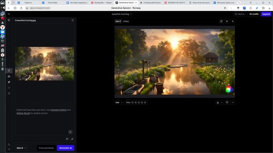Favorite the result with the heart icon

coord(227,102)
